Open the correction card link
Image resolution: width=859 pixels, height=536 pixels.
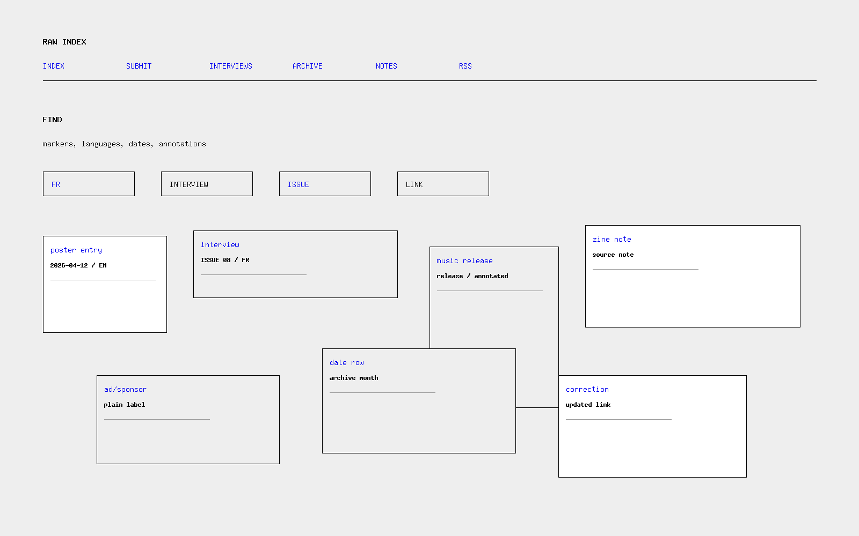point(587,389)
